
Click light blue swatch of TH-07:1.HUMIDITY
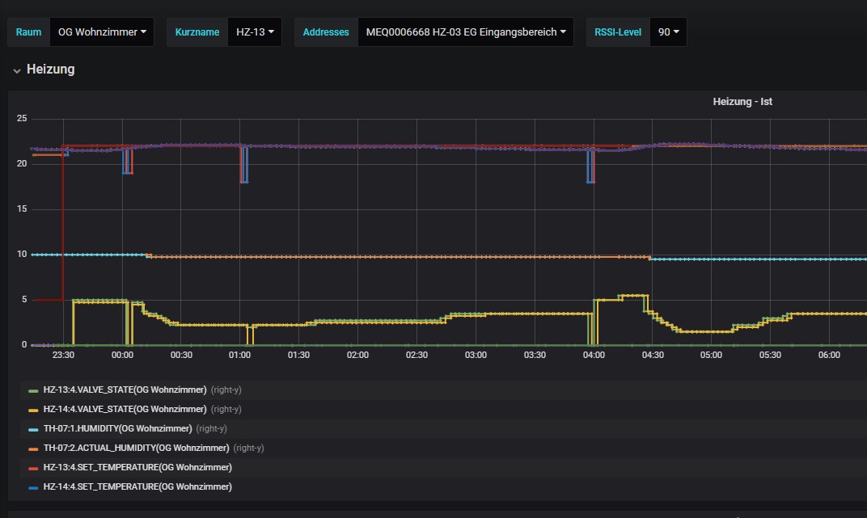tap(33, 429)
